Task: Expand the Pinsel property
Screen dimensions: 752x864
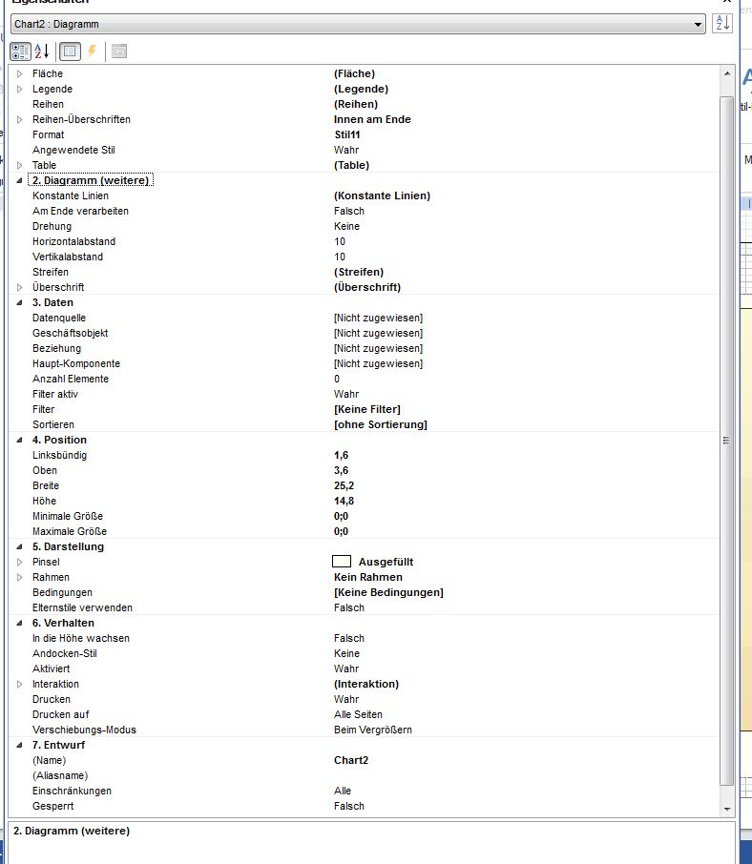Action: click(19, 562)
